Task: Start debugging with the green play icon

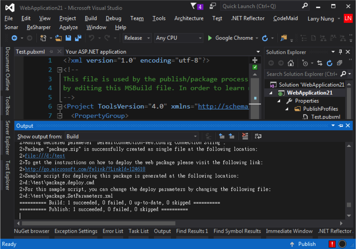Action: [210, 38]
